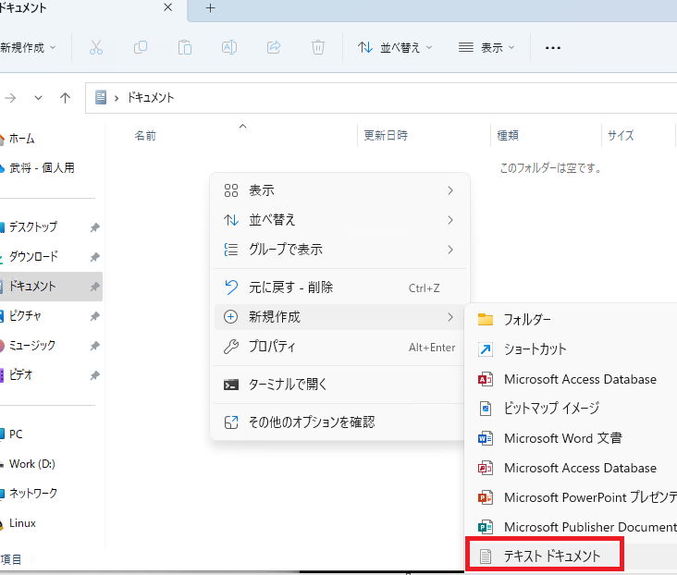Click the Delete trash can icon
This screenshot has height=575, width=677.
318,47
